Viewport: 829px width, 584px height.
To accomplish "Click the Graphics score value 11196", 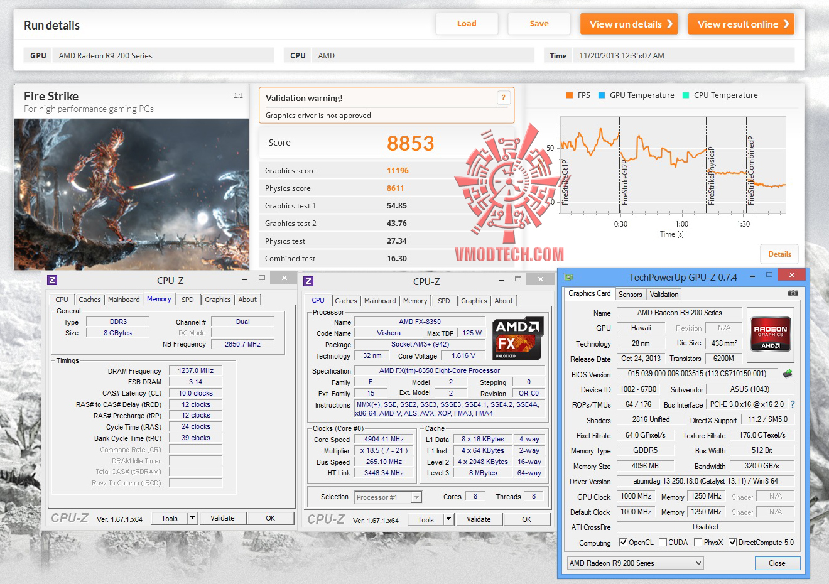I will point(398,171).
